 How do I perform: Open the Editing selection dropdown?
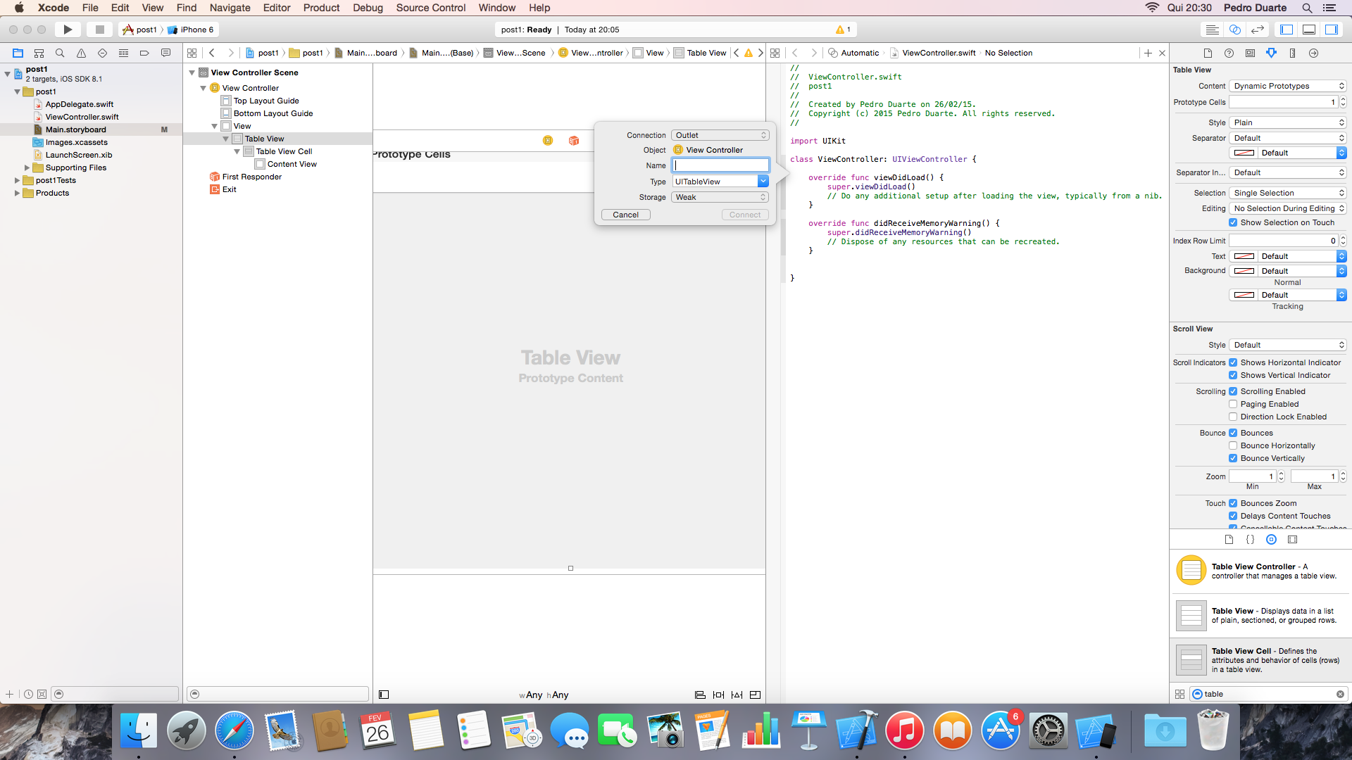tap(1288, 208)
